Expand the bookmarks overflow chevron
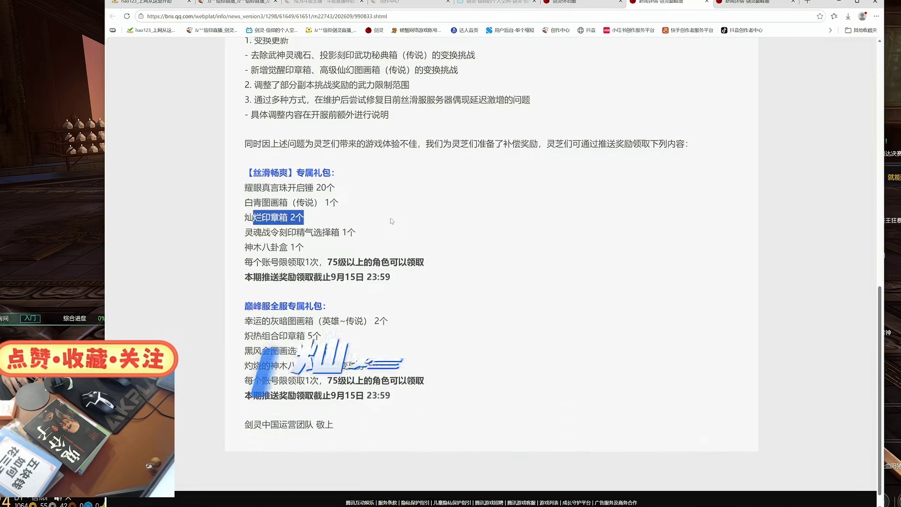This screenshot has height=507, width=901. 830,30
